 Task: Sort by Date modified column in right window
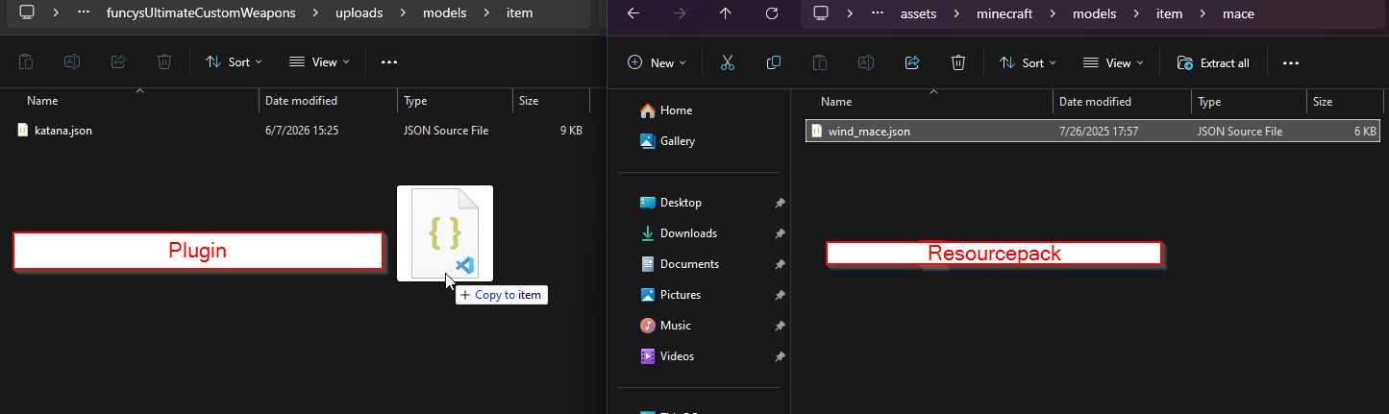(1122, 101)
